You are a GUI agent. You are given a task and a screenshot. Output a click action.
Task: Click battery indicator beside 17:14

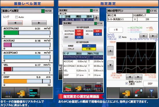click(x=95, y=23)
